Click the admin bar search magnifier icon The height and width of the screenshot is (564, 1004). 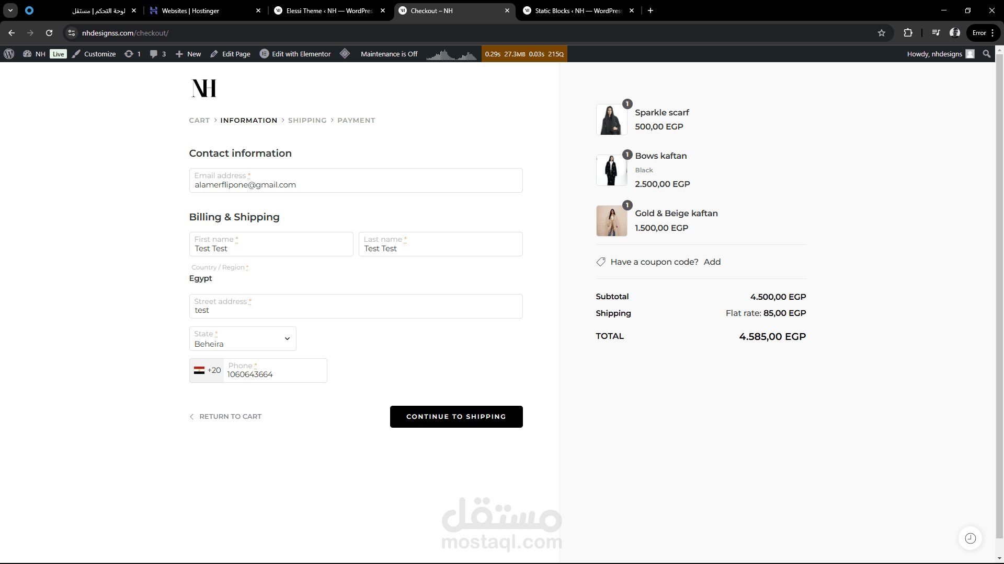[x=986, y=54]
